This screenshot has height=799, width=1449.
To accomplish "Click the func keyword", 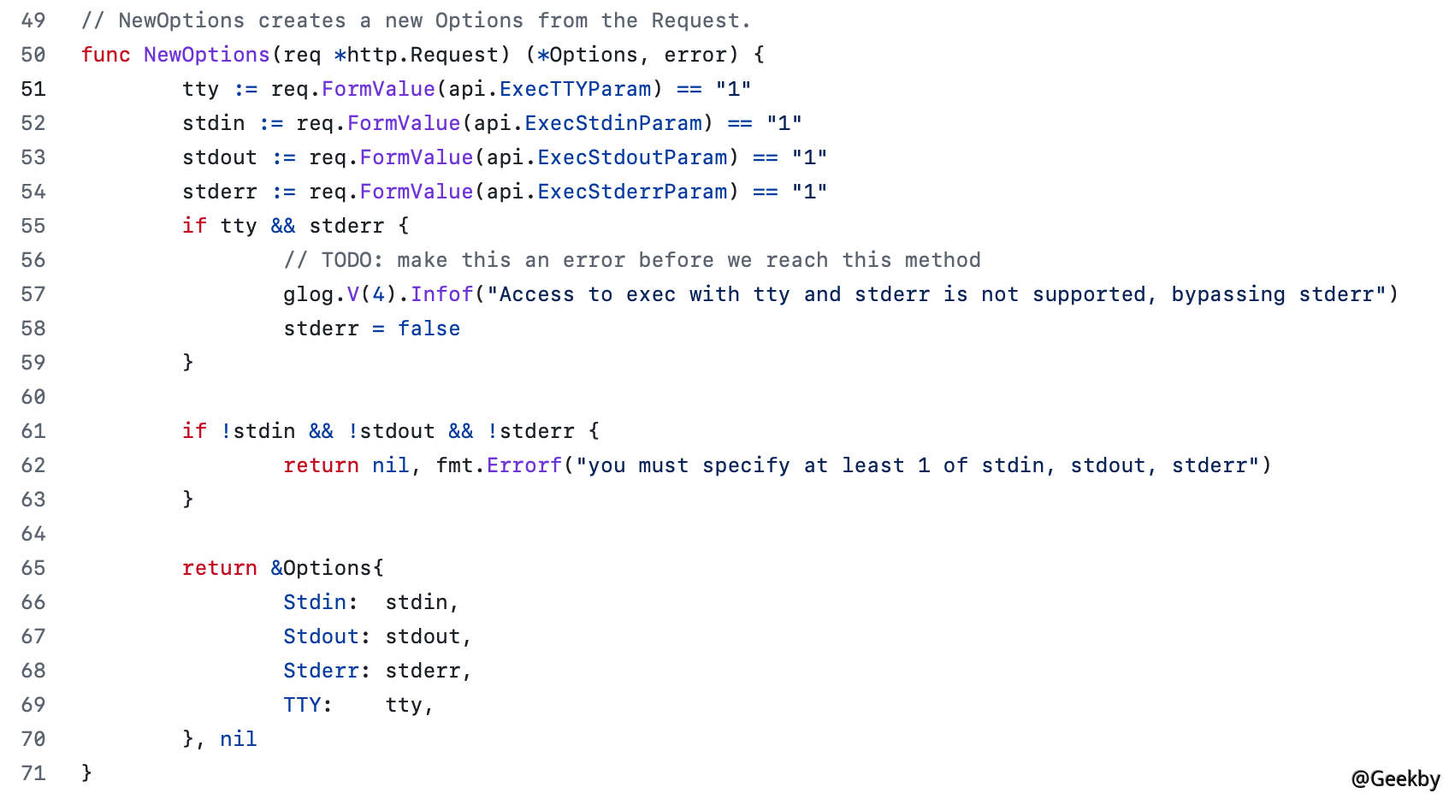I will (x=105, y=55).
